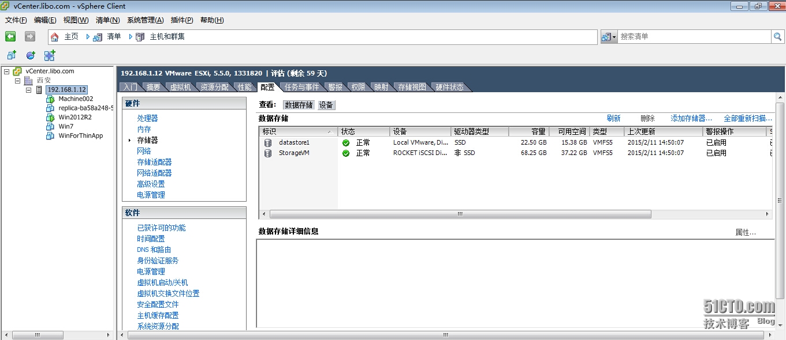The height and width of the screenshot is (340, 786).
Task: Switch to the 存储视图 tab
Action: 412,87
